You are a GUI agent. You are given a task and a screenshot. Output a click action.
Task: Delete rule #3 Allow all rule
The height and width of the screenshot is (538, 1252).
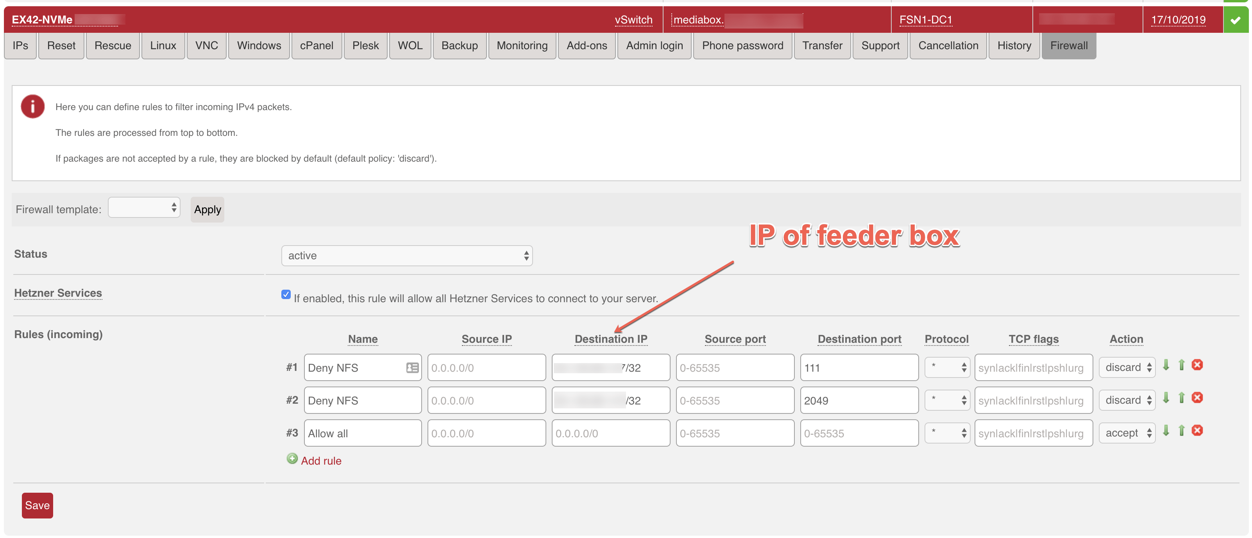coord(1197,431)
